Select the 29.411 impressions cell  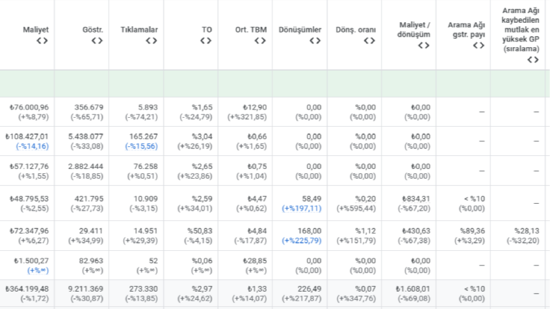(91, 231)
